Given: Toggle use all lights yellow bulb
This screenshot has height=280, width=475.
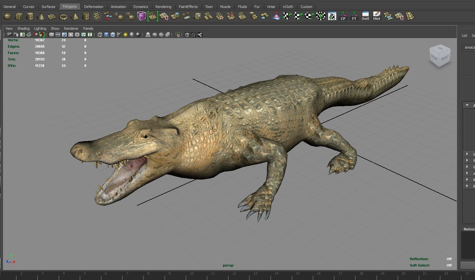Looking at the screenshot, I should click(x=125, y=35).
